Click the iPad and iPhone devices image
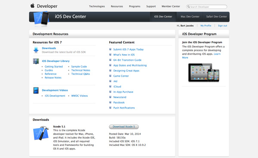 [x=204, y=73]
